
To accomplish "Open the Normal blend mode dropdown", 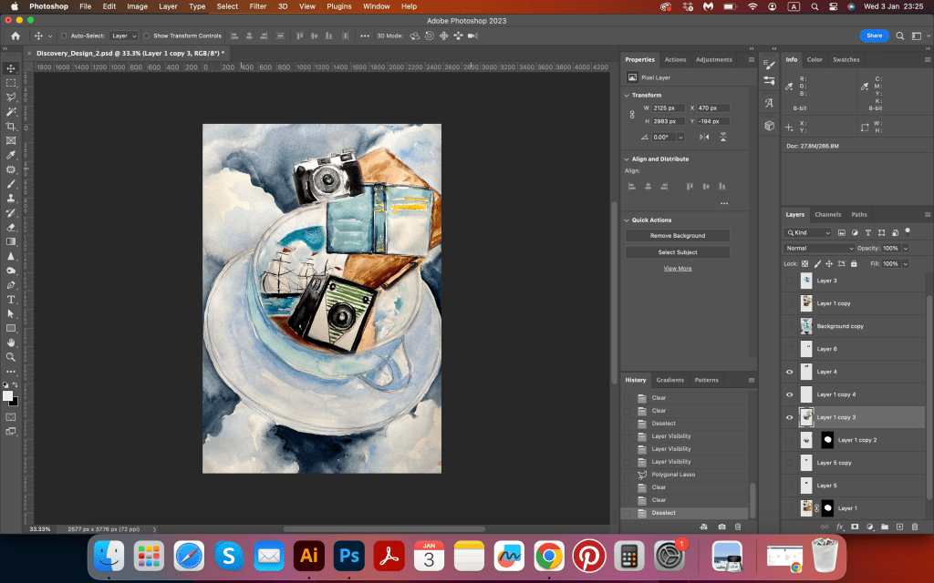I will tap(819, 248).
